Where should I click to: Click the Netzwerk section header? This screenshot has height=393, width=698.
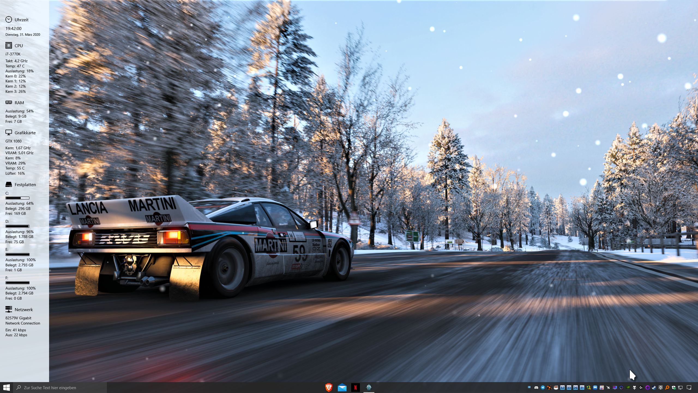pos(19,309)
